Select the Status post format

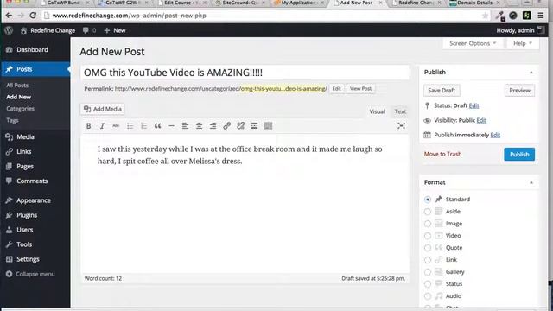pos(428,284)
